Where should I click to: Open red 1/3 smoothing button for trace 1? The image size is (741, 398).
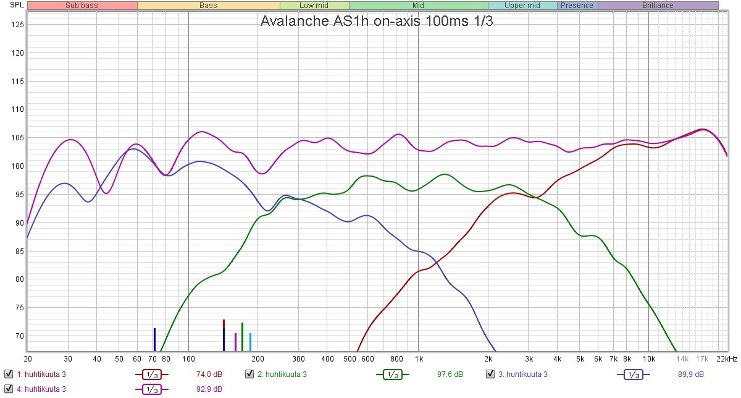click(x=151, y=374)
